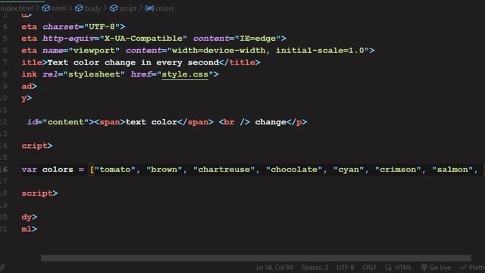The height and width of the screenshot is (273, 485).
Task: Click the opening bracket of colors array
Action: tap(92, 170)
